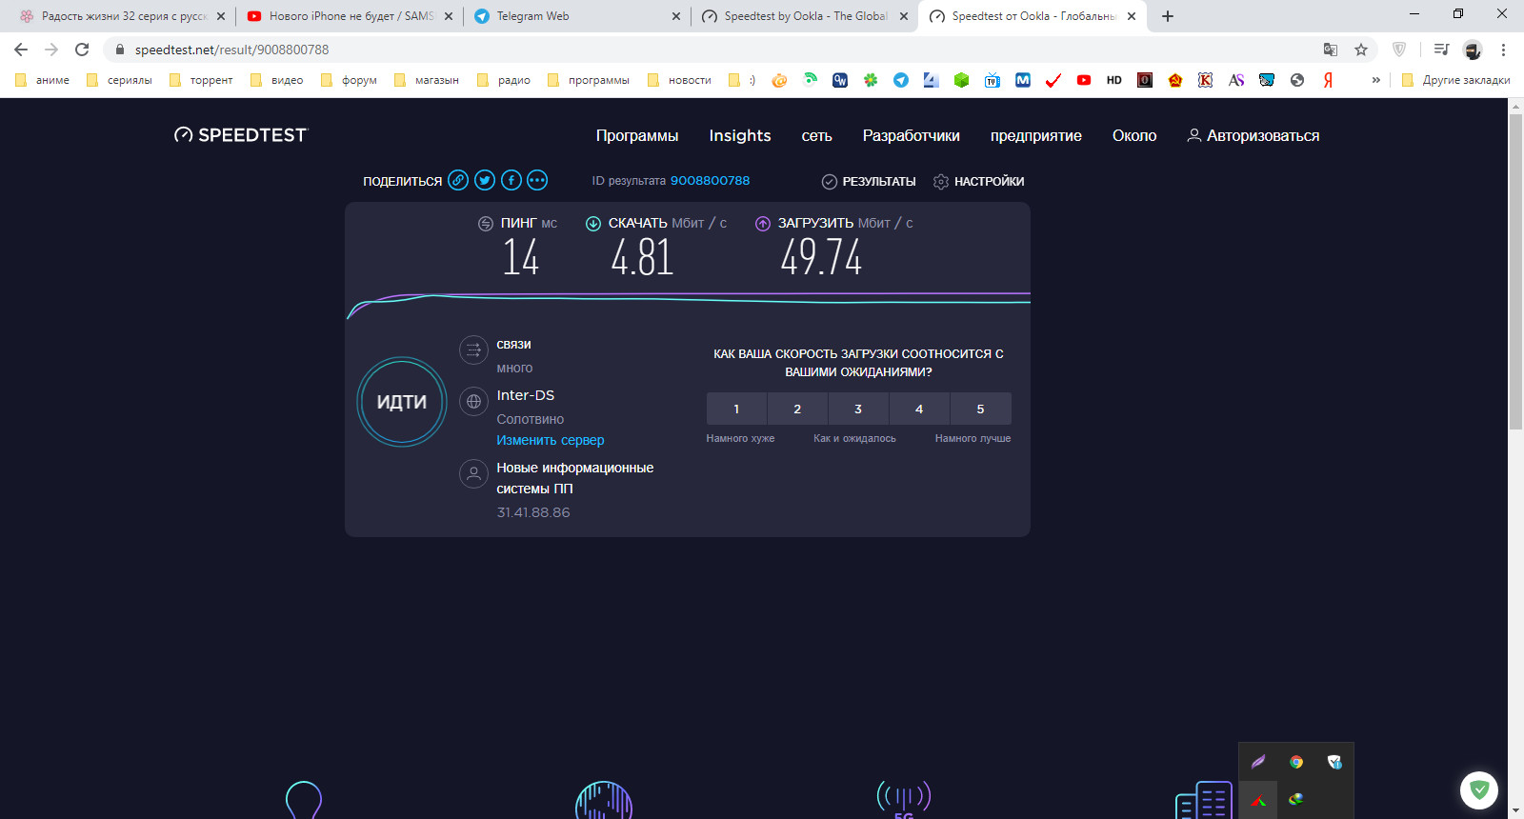This screenshot has width=1524, height=819.
Task: Click the Google Translate icon in the address bar
Action: [1331, 50]
